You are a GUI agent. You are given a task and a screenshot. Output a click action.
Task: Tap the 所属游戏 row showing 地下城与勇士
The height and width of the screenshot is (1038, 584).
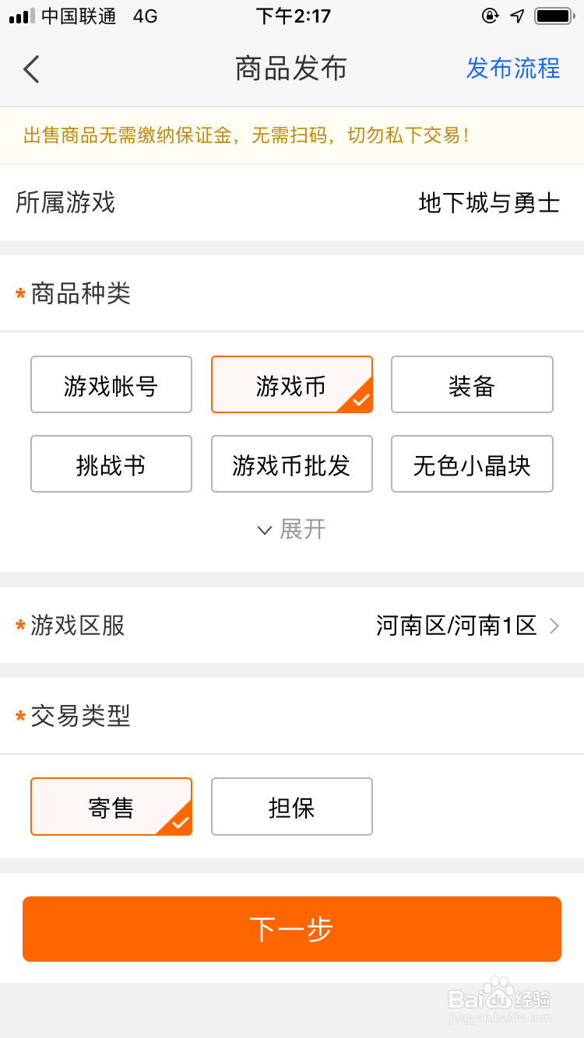coord(292,203)
